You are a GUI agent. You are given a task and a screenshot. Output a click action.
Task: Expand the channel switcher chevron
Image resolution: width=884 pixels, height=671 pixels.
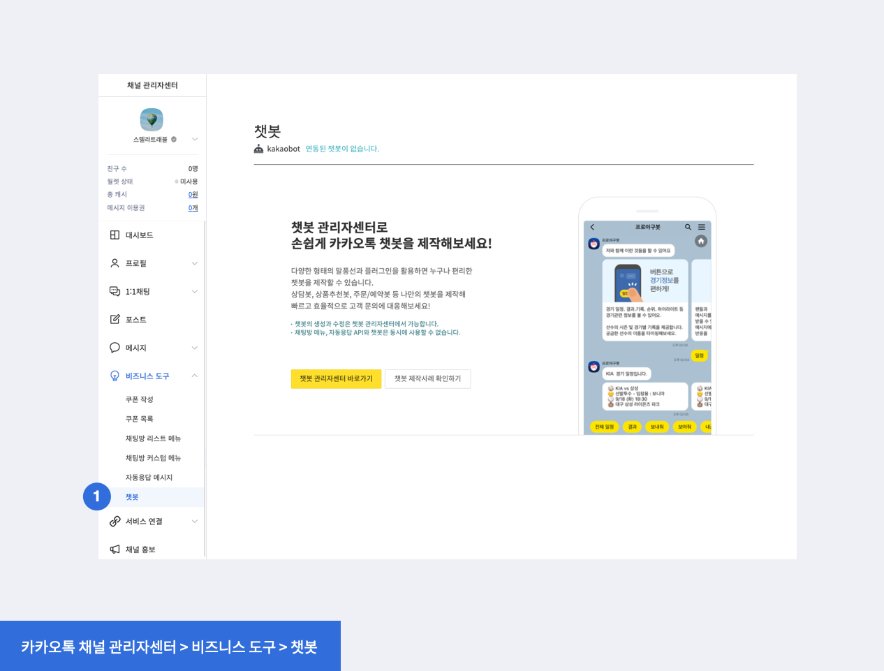coord(195,139)
